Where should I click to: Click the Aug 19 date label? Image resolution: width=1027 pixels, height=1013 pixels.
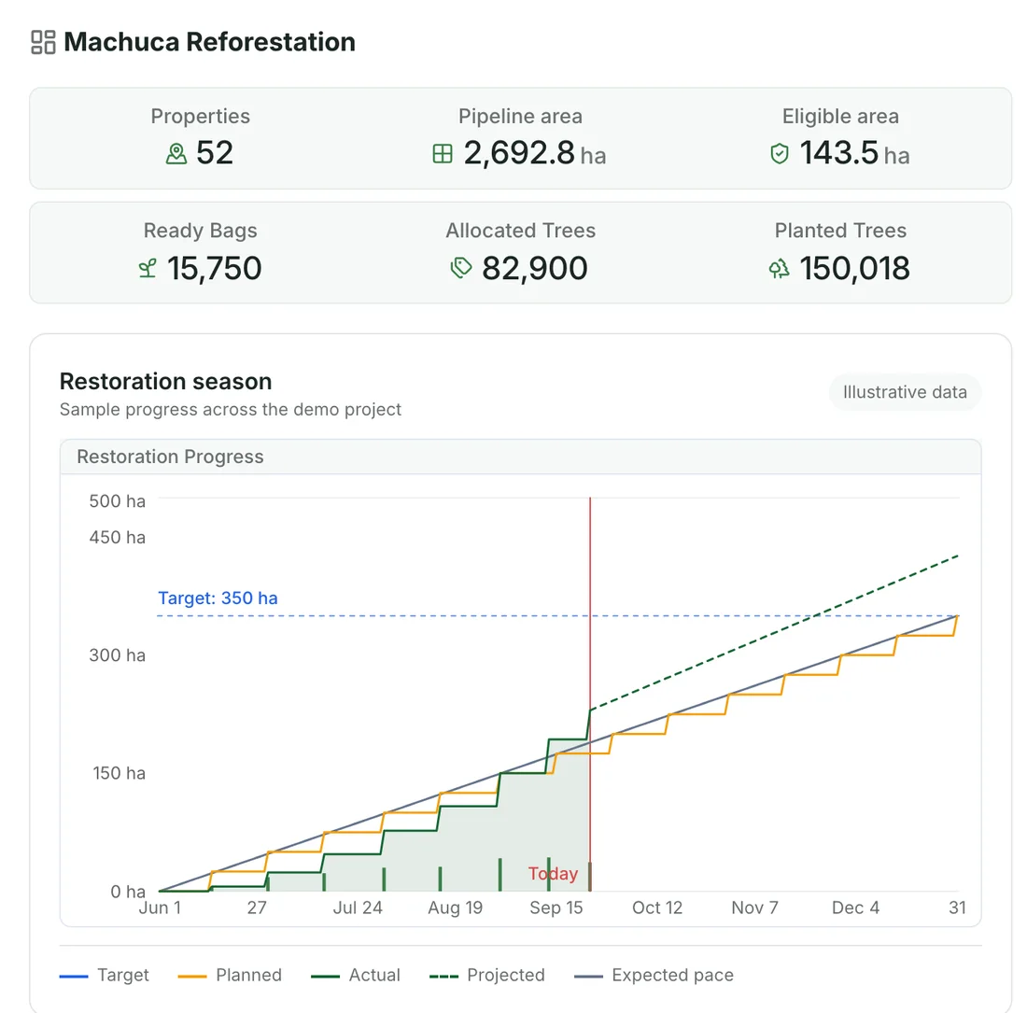(456, 907)
